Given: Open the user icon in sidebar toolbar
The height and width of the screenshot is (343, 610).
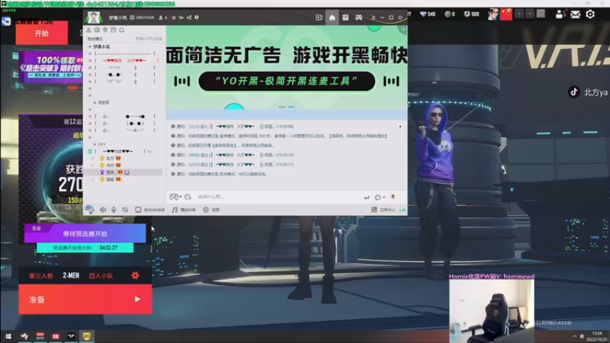Looking at the screenshot, I should click(x=88, y=30).
